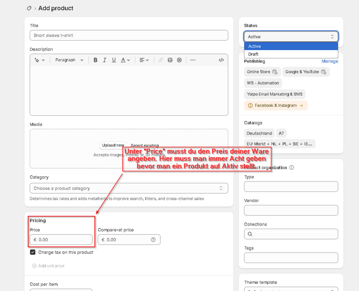Open the Theme template dropdown
359x291 pixels.
291,289
